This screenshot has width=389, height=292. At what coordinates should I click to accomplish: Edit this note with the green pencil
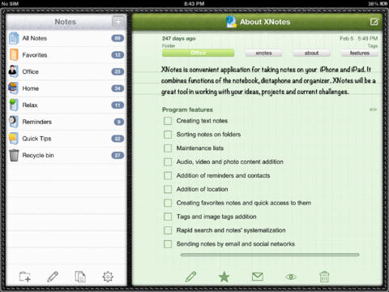coord(190,277)
